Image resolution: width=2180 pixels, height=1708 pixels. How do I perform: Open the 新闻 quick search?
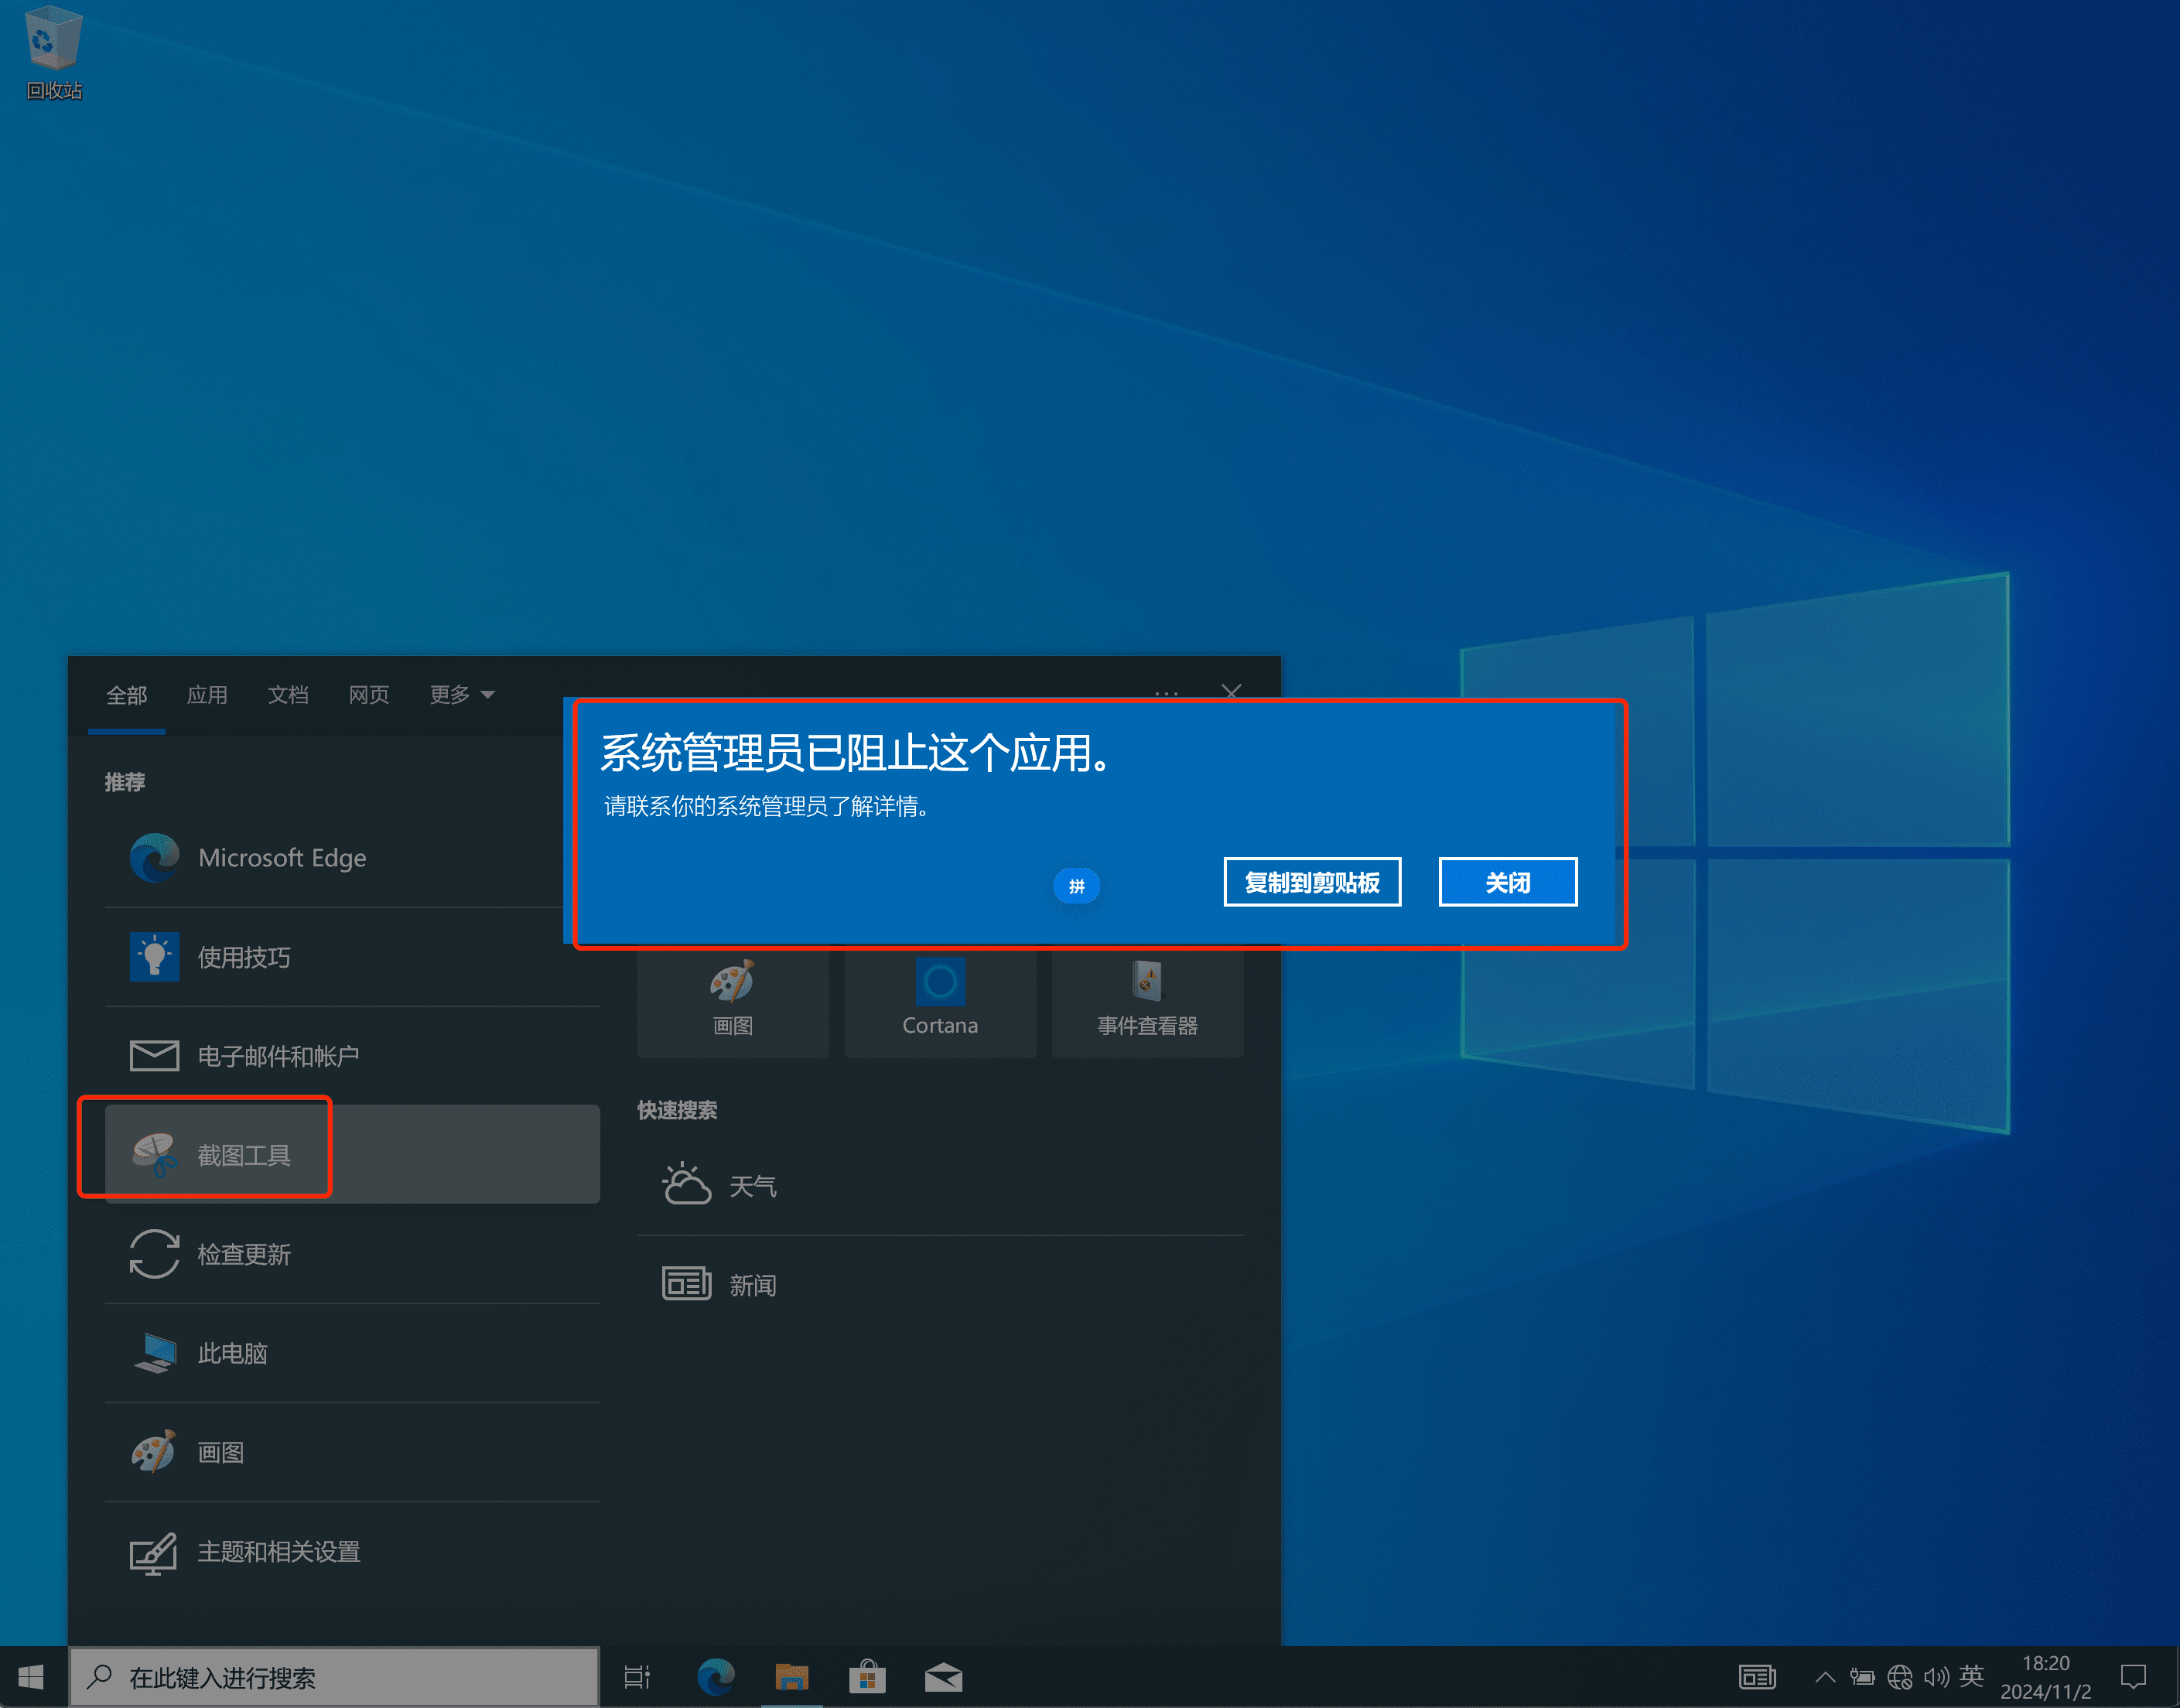click(x=751, y=1285)
